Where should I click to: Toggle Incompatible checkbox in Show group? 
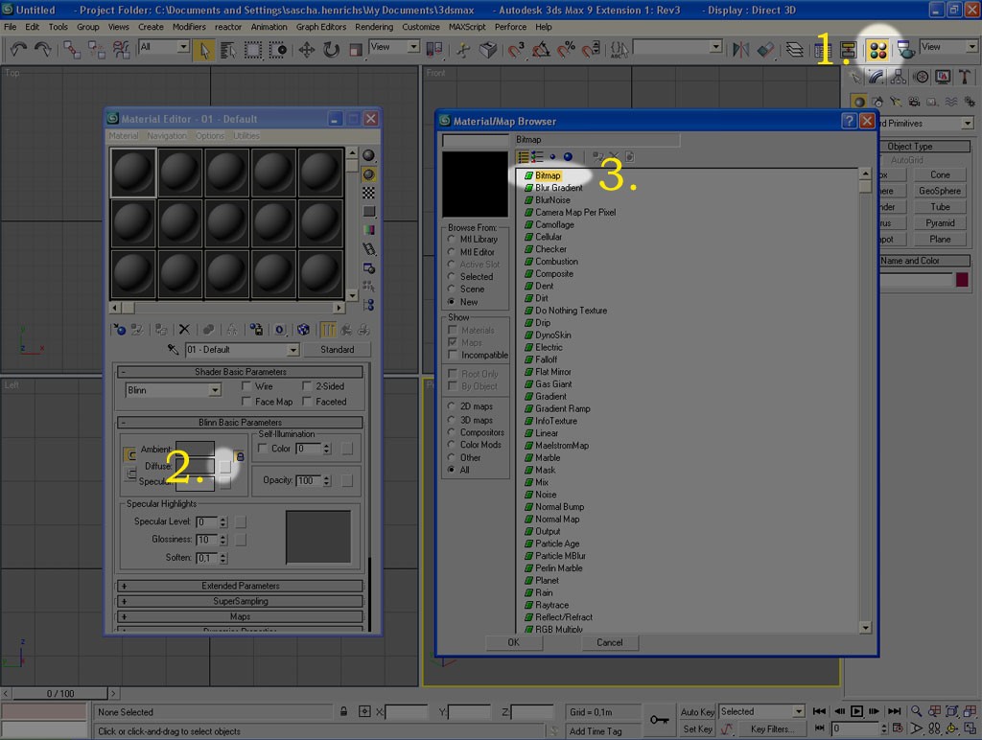(453, 355)
